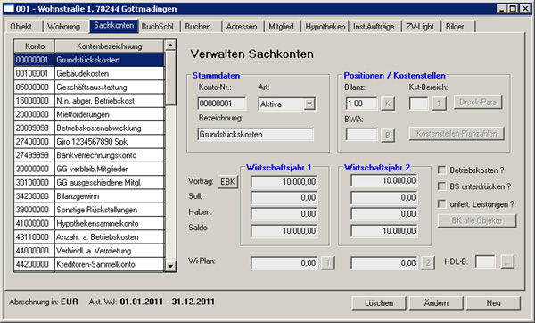Click the Kst-Bereich input field

[x=419, y=104]
